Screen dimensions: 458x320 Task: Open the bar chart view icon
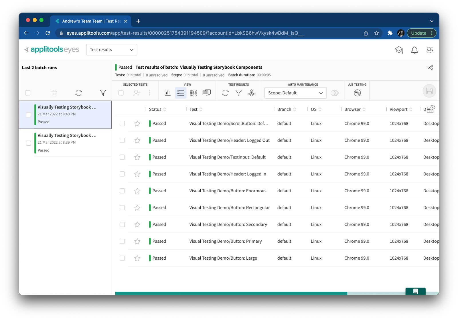(167, 93)
